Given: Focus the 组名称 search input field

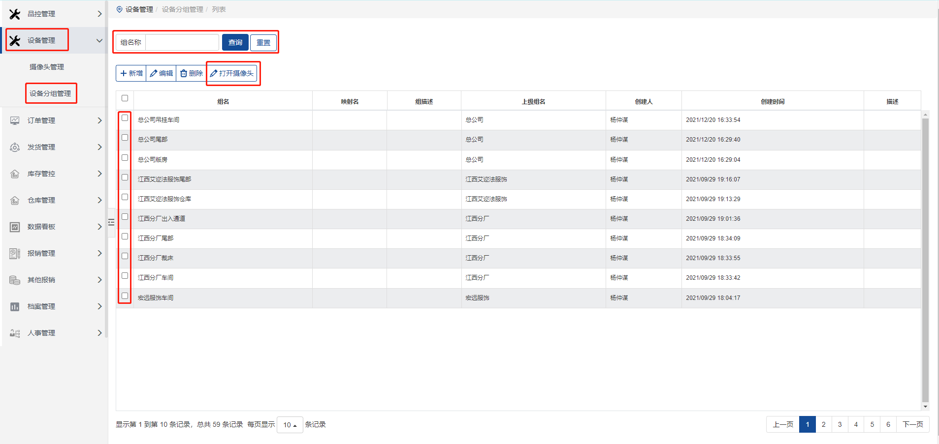Looking at the screenshot, I should [182, 42].
